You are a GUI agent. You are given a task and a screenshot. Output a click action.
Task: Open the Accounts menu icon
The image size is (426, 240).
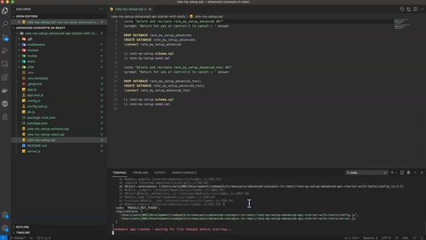point(5,215)
